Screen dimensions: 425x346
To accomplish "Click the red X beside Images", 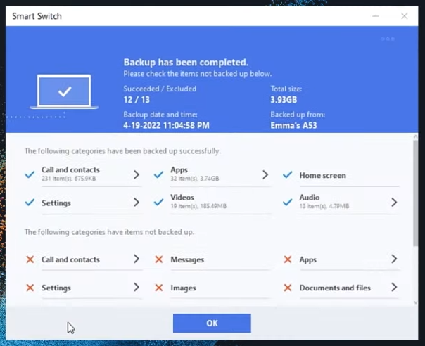I will point(158,288).
